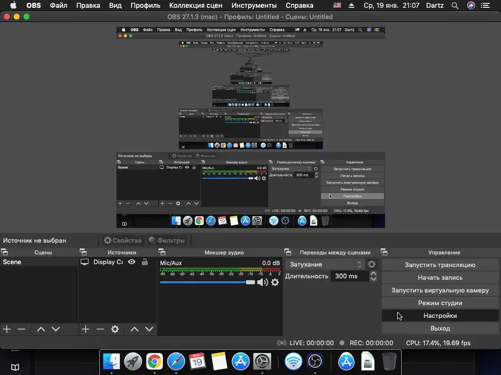Click the Mic/Aux audio level meter

(x=220, y=270)
